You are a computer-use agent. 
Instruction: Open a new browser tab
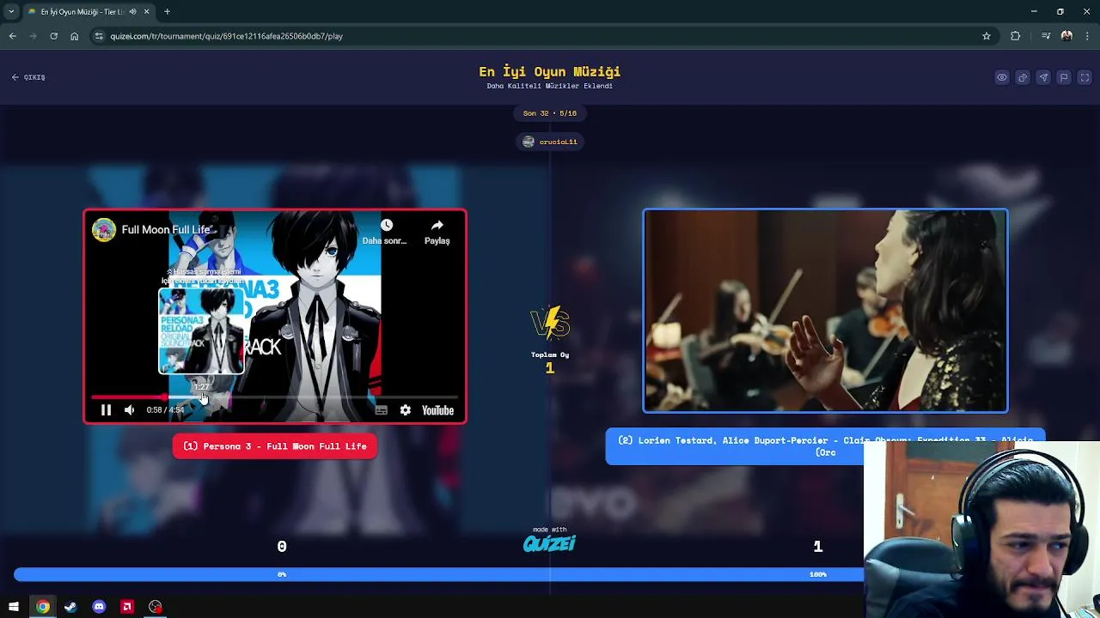[167, 12]
